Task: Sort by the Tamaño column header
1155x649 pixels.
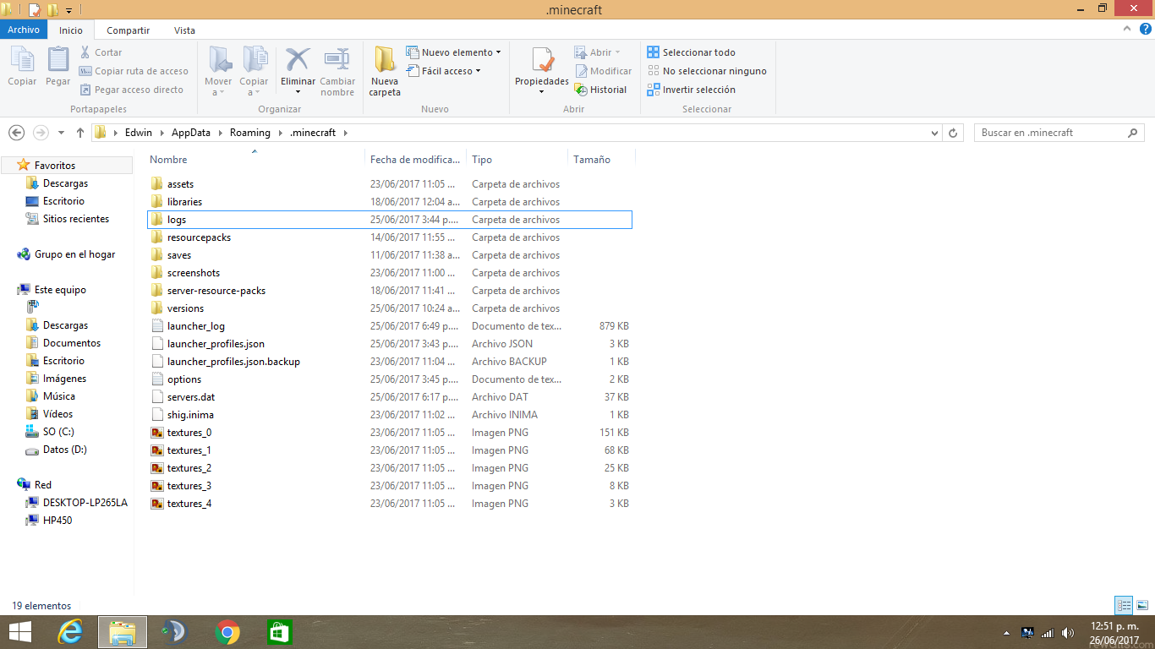Action: point(601,159)
